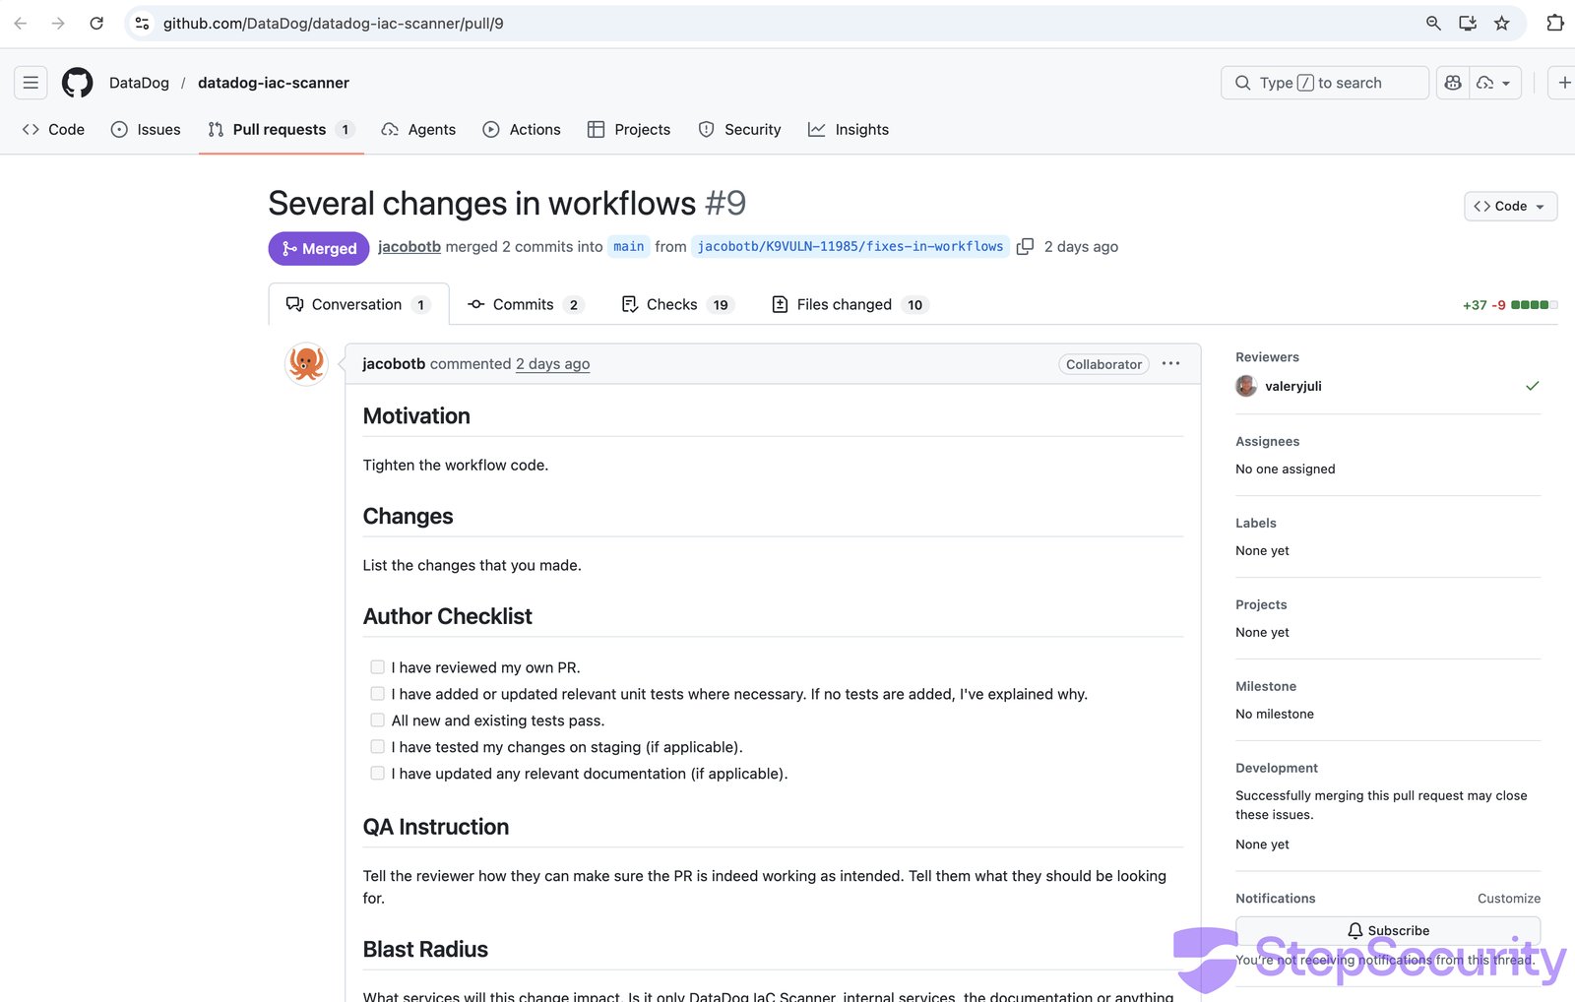
Task: Expand the Code dropdown button
Action: point(1510,206)
